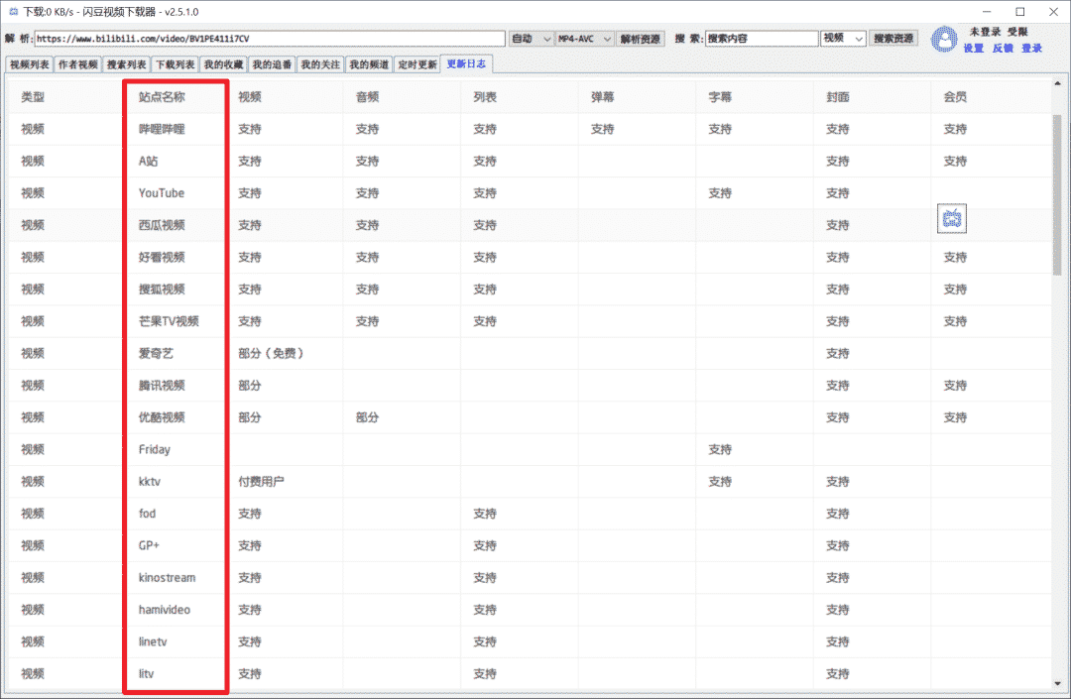Click the 音频 column header
The image size is (1071, 699).
pyautogui.click(x=368, y=97)
